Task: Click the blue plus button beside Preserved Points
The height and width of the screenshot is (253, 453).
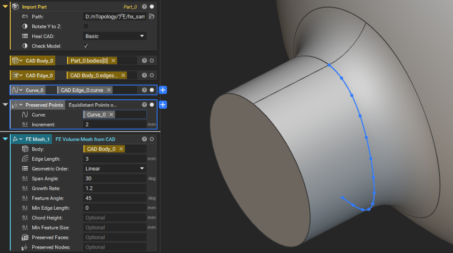Action: [x=163, y=105]
